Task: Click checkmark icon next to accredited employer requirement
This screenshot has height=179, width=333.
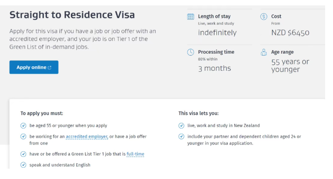Action: pyautogui.click(x=23, y=137)
